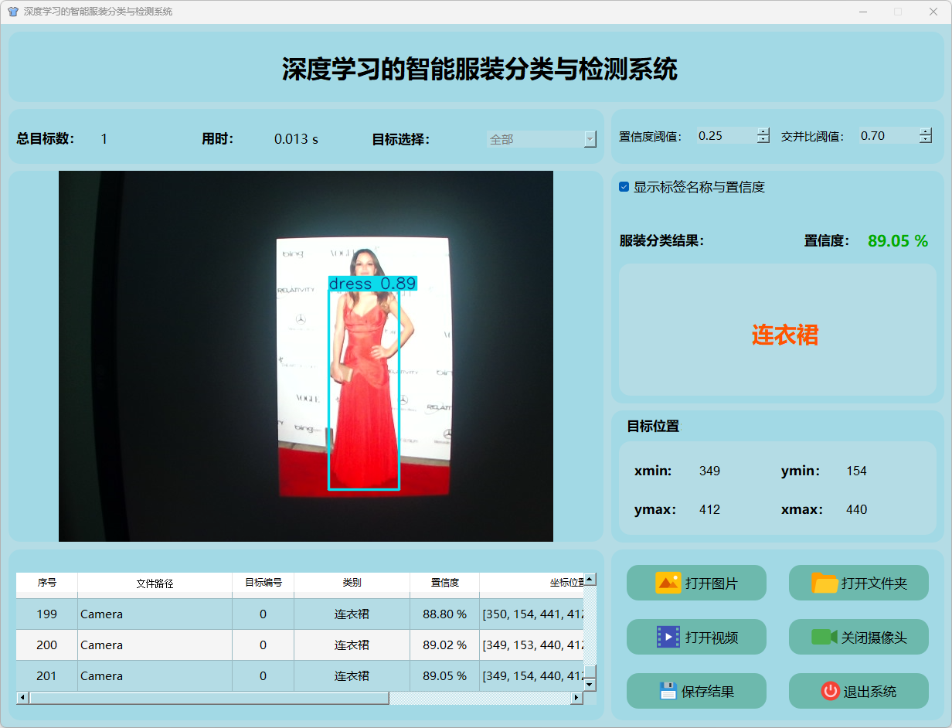Click the folder icon on 打开文件夹 button
This screenshot has height=728, width=952.
click(x=824, y=583)
